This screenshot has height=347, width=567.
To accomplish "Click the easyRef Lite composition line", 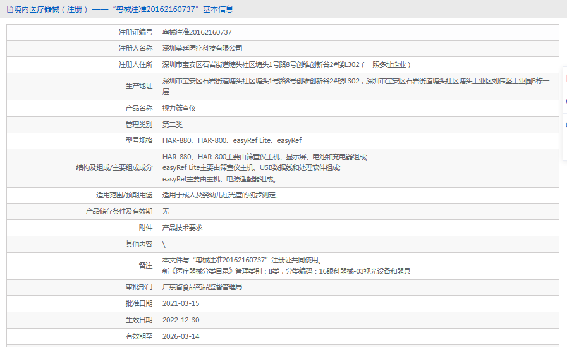I will [251, 168].
